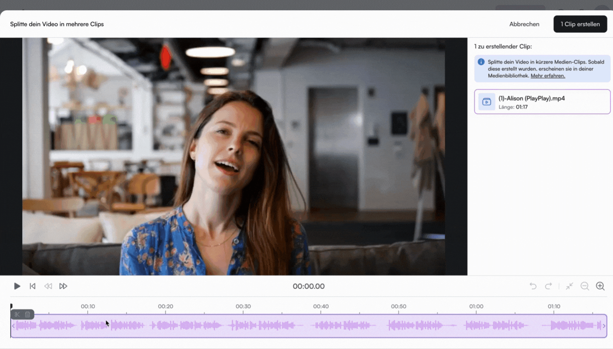Open the 'Mehr erfahren.' link
Screen dimensions: 613x349
pos(548,76)
